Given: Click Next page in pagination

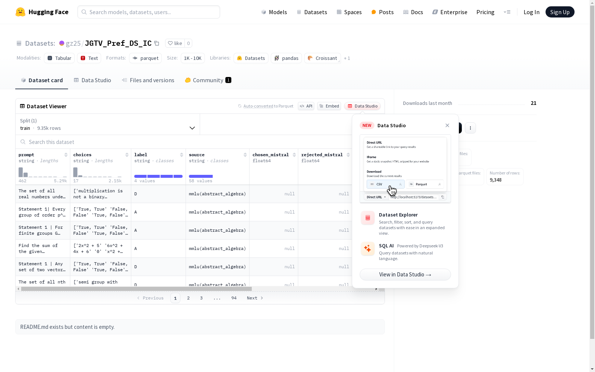Looking at the screenshot, I should (255, 298).
